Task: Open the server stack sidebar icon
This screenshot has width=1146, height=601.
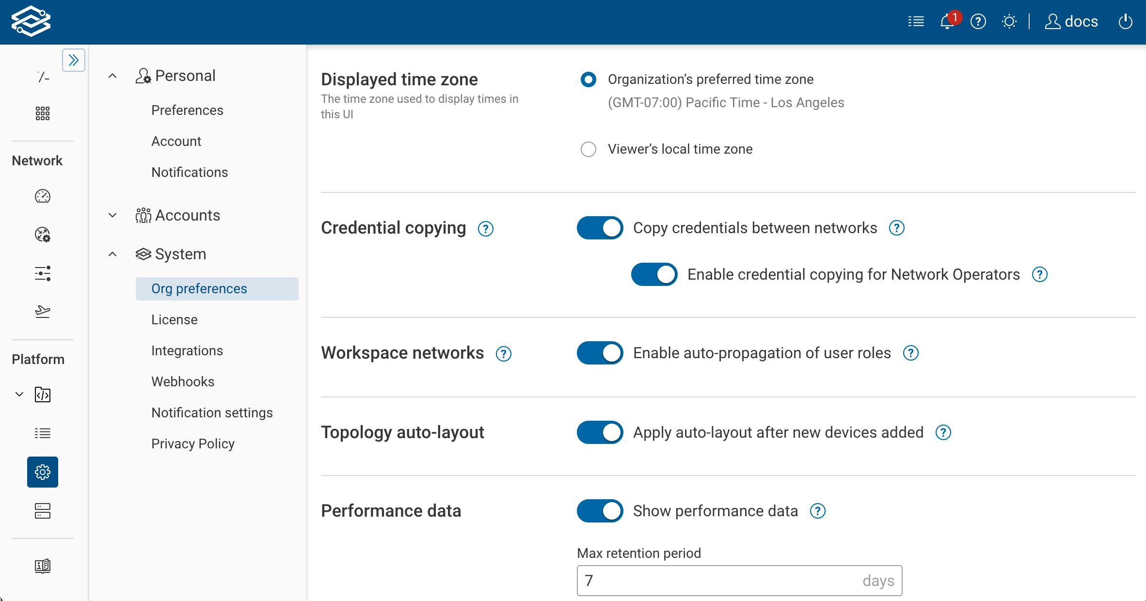Action: pos(43,511)
